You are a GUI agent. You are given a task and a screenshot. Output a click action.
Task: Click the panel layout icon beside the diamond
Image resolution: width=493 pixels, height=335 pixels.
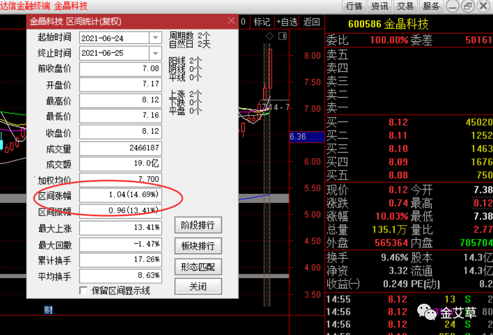(x=283, y=36)
